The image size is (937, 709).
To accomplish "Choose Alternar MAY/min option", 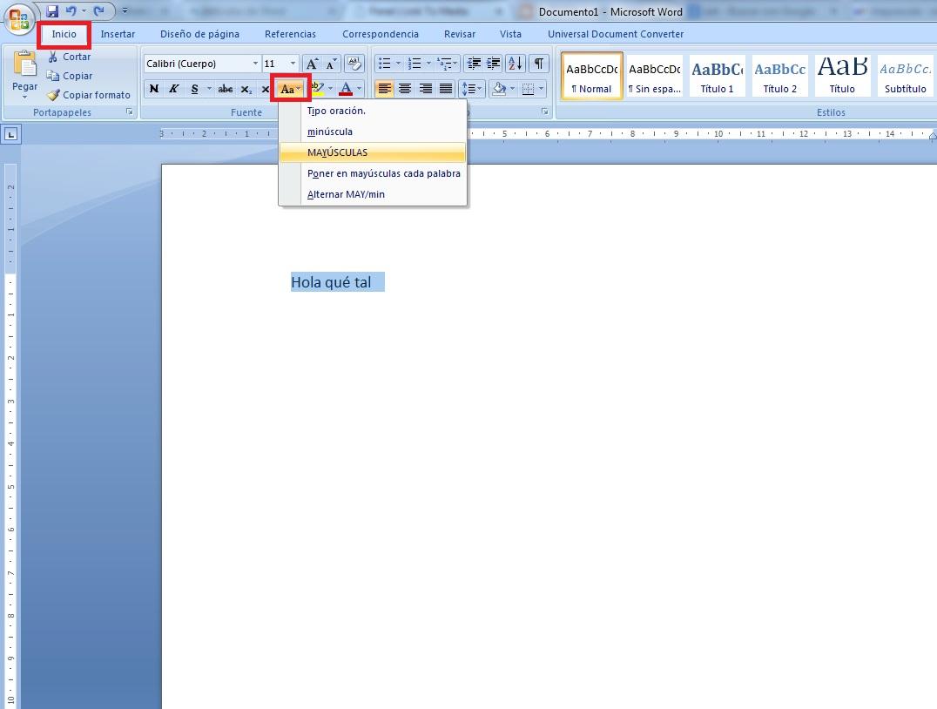I will coord(346,194).
